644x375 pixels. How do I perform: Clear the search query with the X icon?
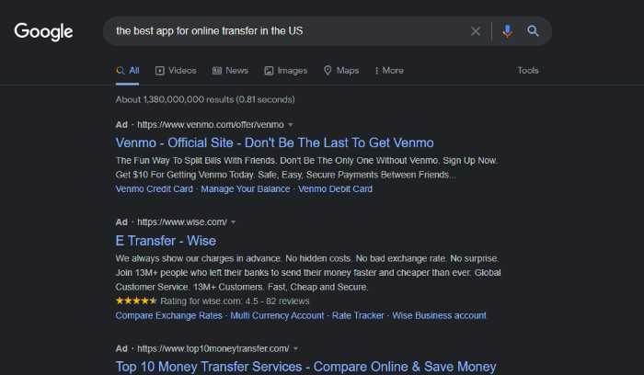click(476, 31)
